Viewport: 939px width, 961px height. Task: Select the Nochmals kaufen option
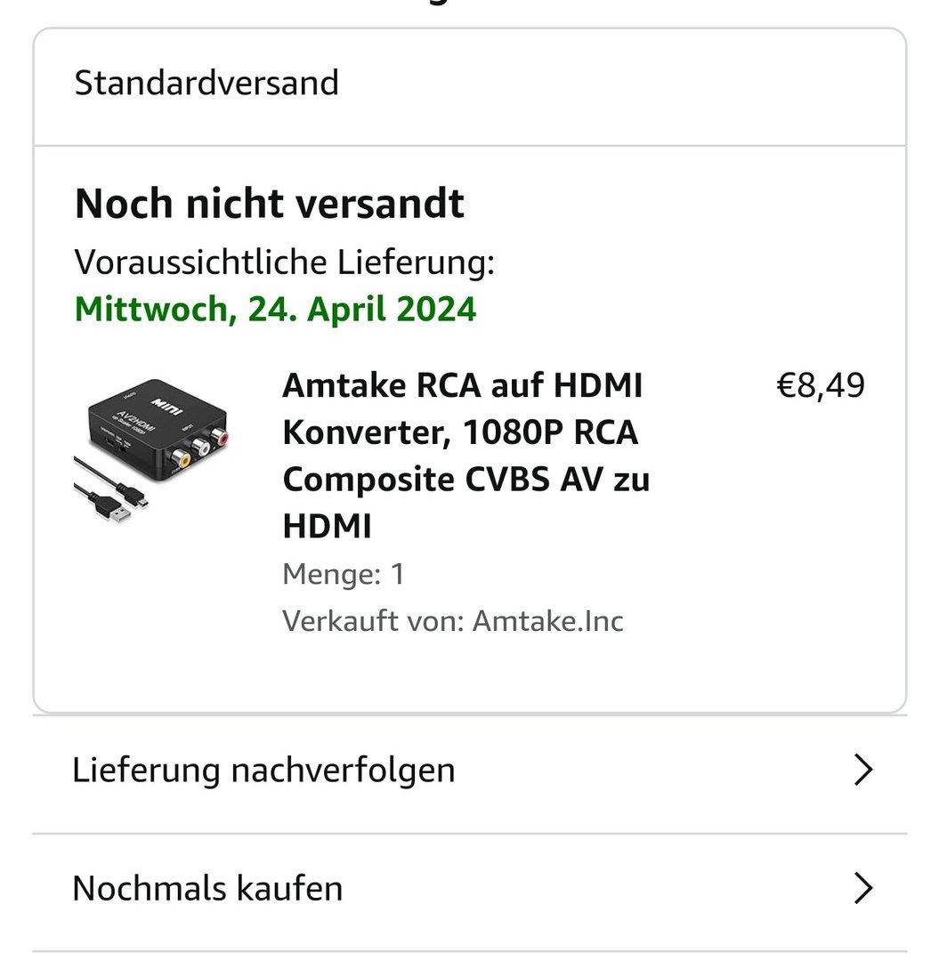[x=207, y=888]
